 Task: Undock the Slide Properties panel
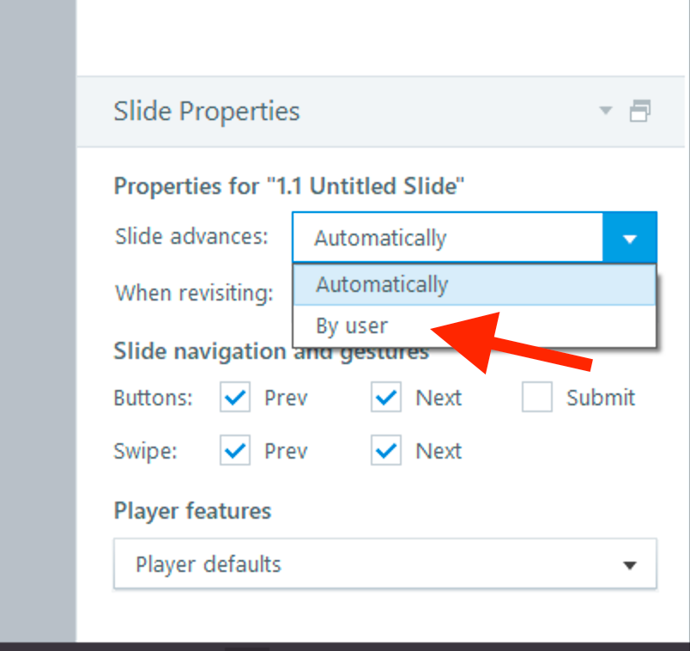coord(640,111)
